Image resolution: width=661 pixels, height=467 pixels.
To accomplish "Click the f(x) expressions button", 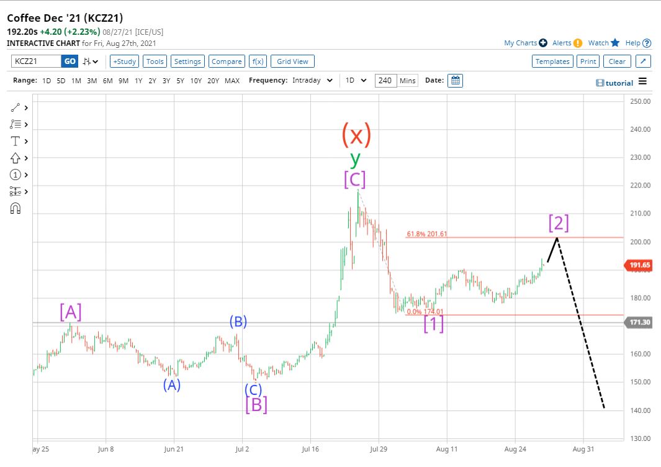I will click(x=258, y=61).
